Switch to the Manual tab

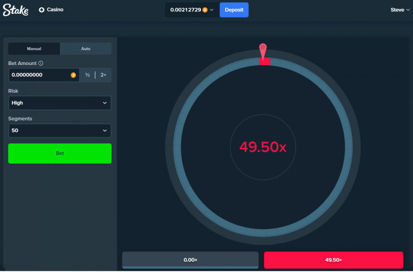[34, 49]
